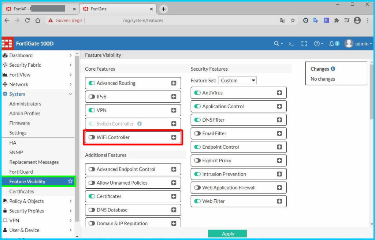Open the browser extensions puzzle icon
The image size is (375, 240).
click(337, 21)
